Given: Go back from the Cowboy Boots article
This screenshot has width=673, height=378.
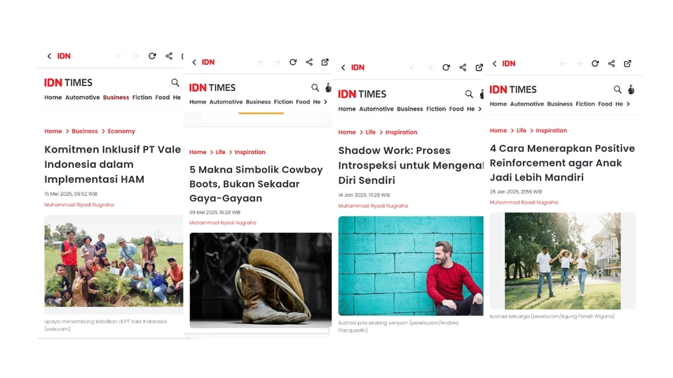Looking at the screenshot, I should (194, 62).
